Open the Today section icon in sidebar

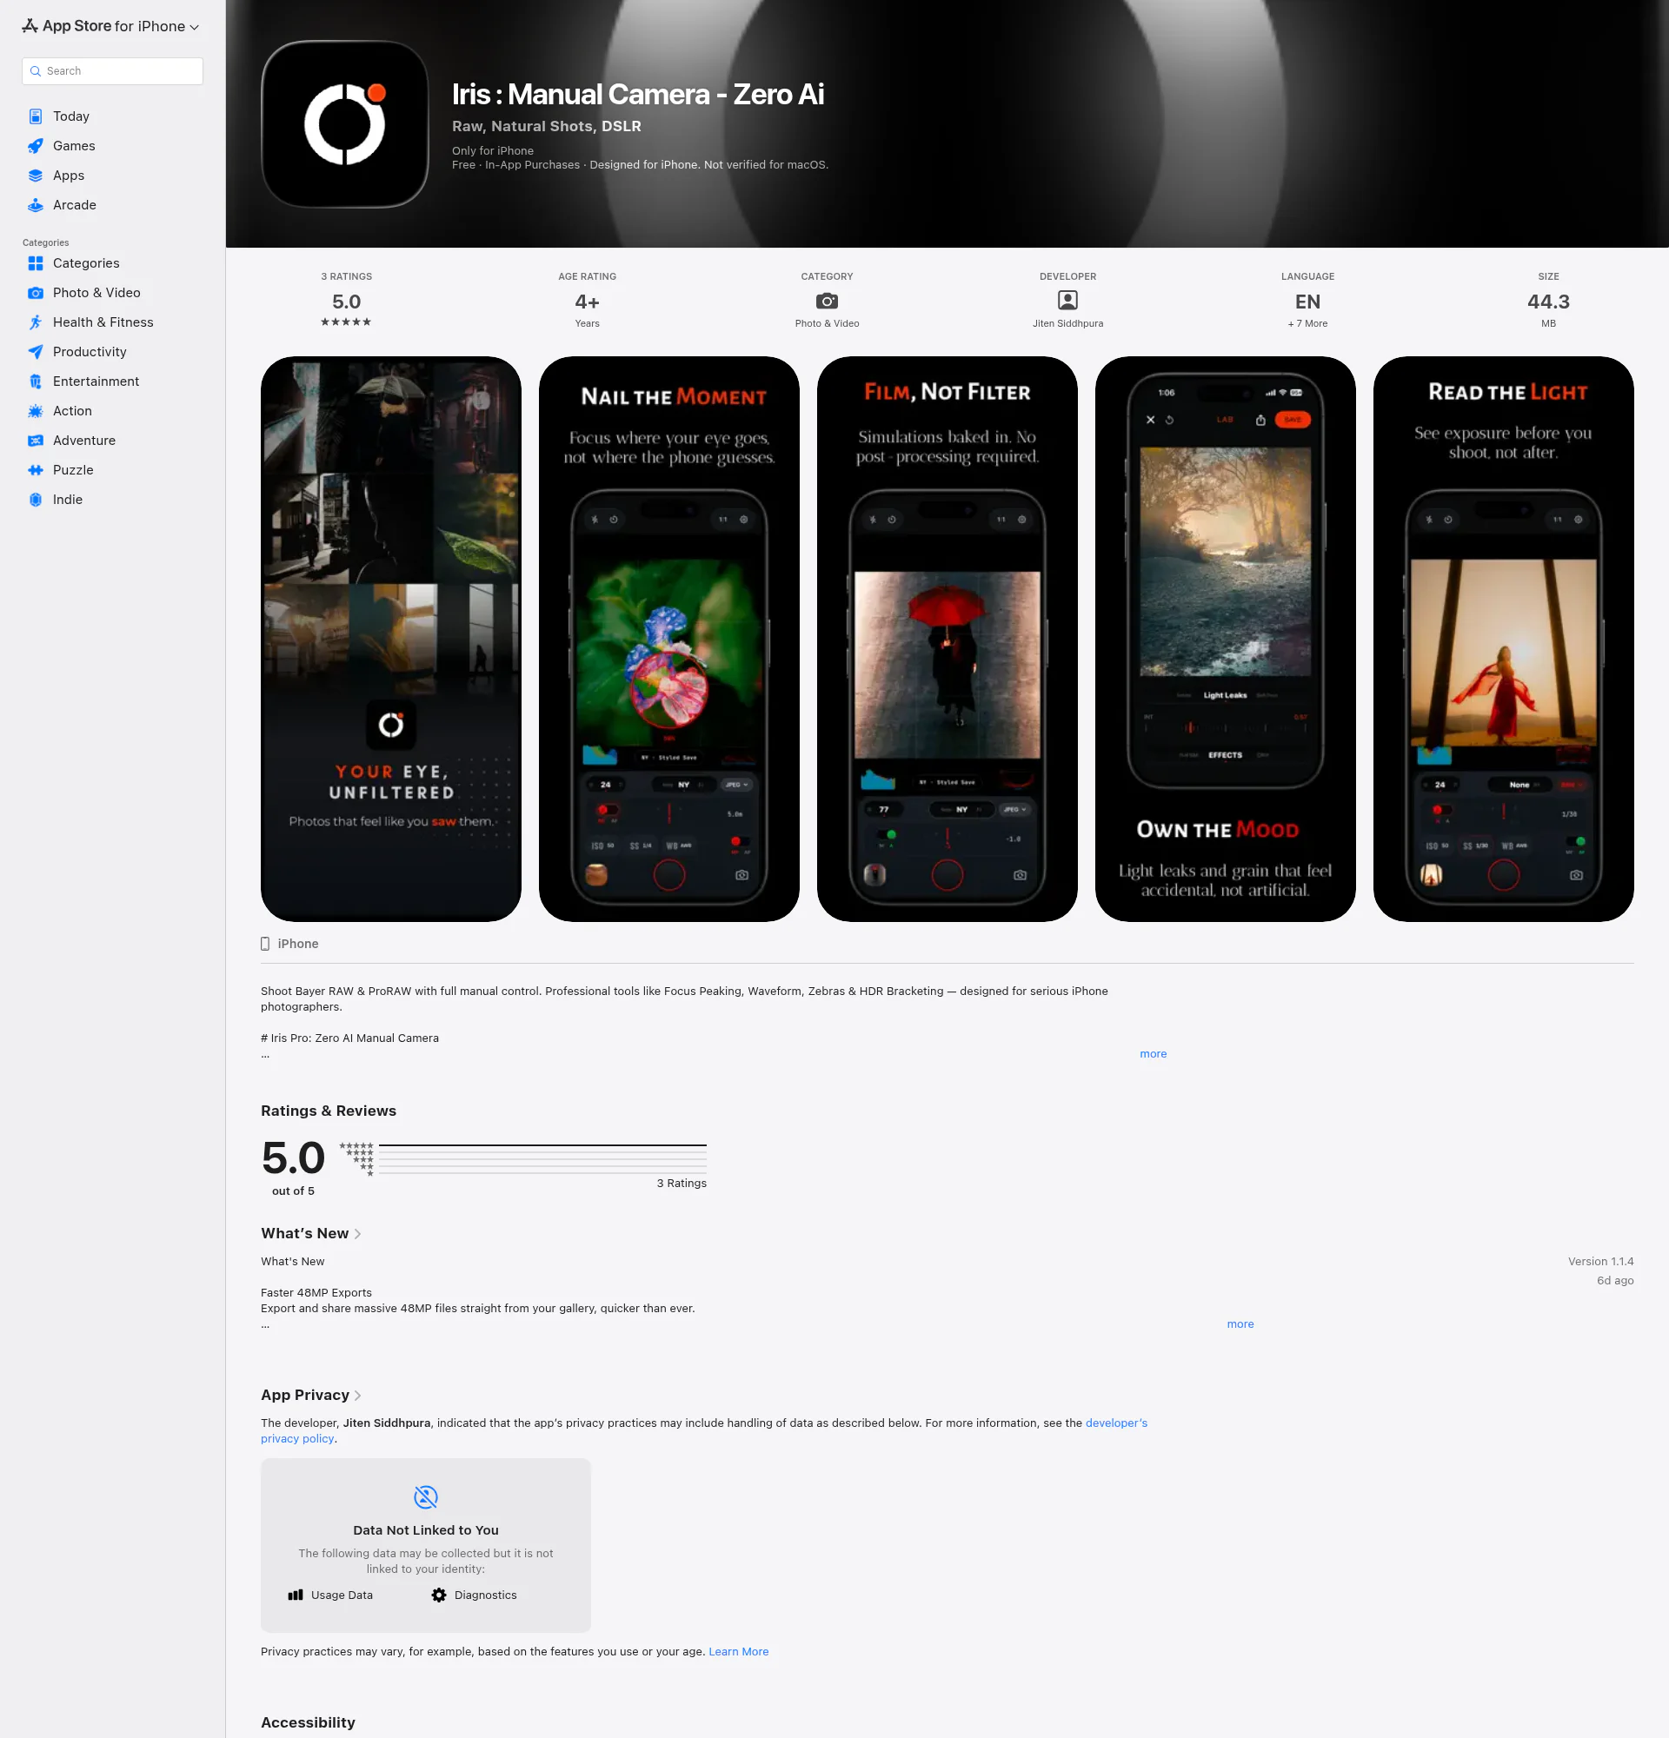[36, 116]
